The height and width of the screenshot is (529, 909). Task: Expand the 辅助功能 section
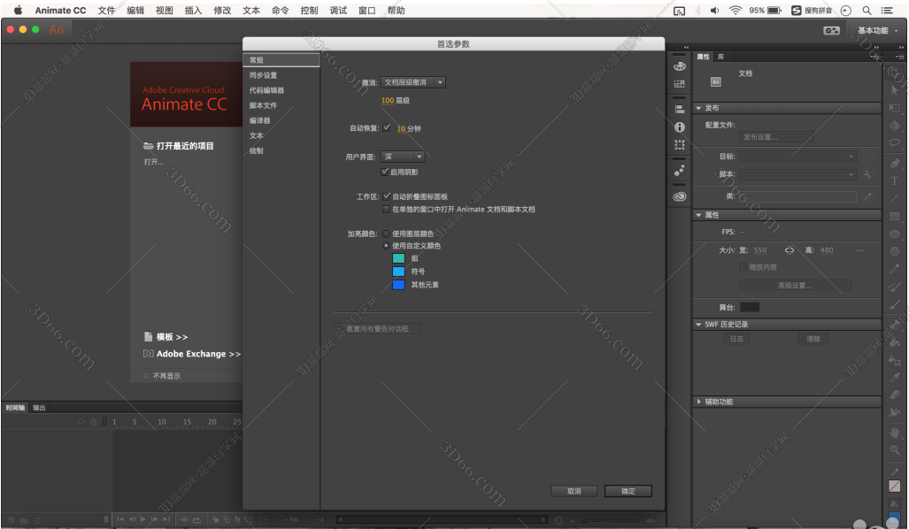698,402
